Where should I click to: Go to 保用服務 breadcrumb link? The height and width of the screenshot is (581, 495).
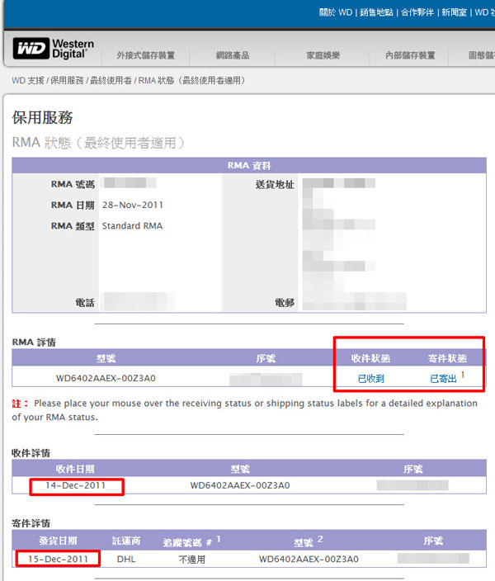coord(67,80)
